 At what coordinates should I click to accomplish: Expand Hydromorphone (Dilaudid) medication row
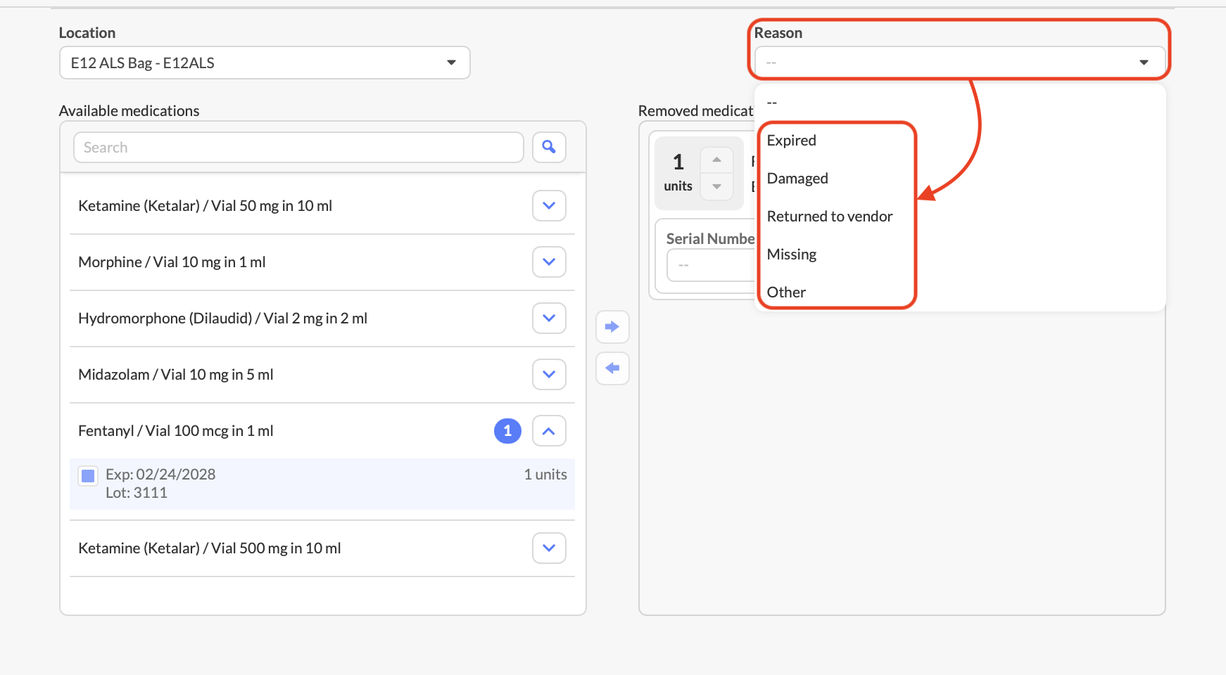[x=549, y=319]
